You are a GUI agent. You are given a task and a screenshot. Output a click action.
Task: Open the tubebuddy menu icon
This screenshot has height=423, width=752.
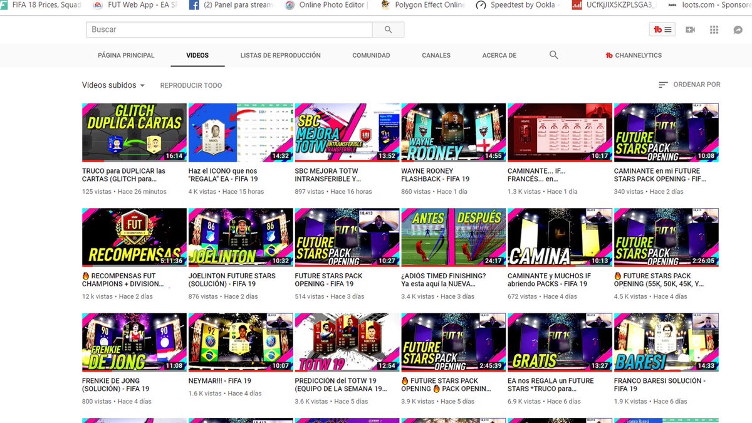662,29
